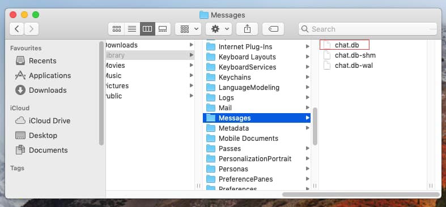Click the sidebar vertical scrollbar
This screenshot has width=446, height=207.
tap(101, 93)
